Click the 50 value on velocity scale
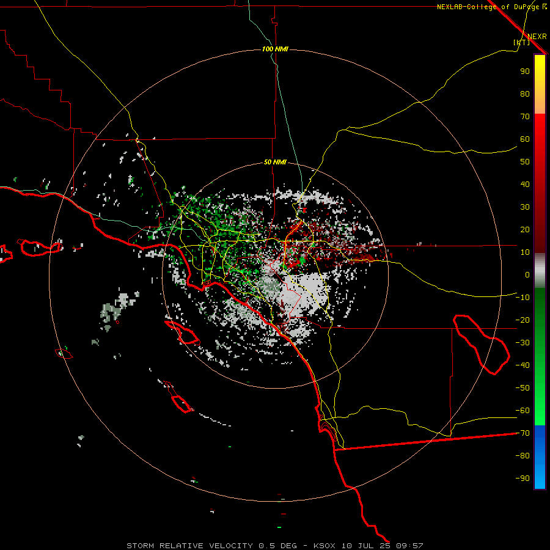The height and width of the screenshot is (550, 550). coord(525,162)
